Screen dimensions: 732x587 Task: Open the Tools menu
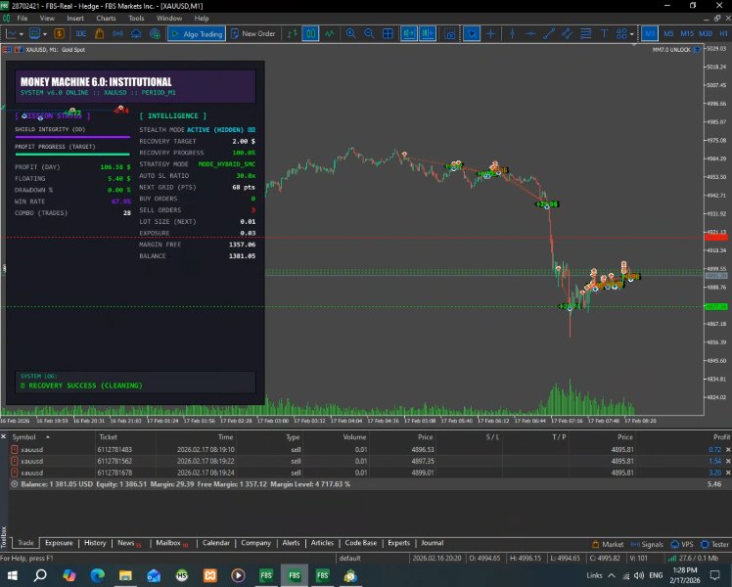click(x=136, y=19)
